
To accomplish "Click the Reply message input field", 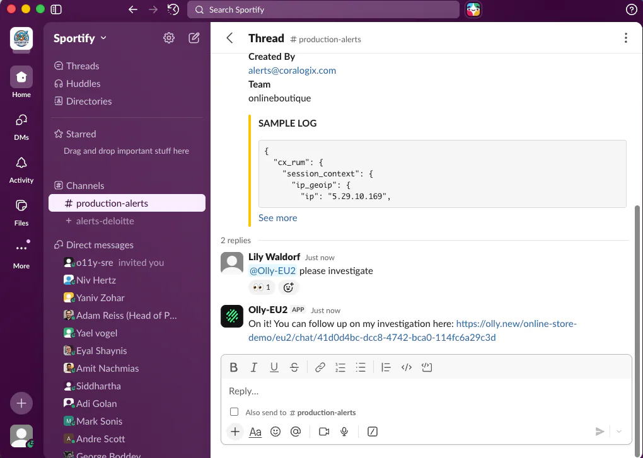I will click(426, 391).
